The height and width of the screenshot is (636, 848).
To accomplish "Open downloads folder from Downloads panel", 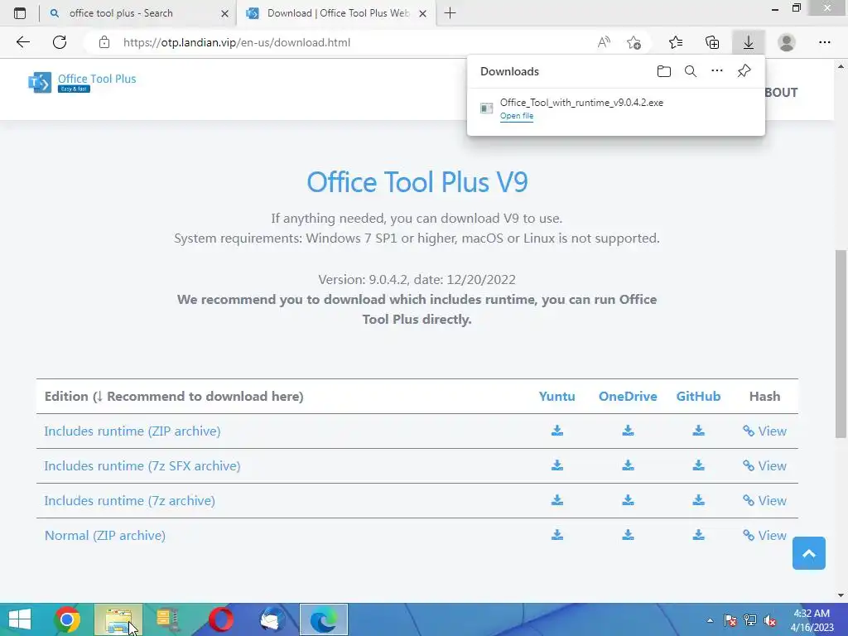I will [x=664, y=71].
